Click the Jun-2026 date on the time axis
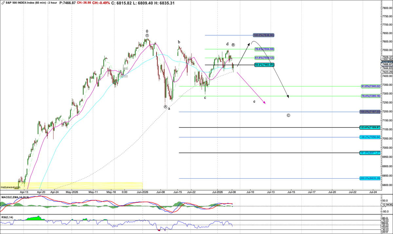 [x=142, y=192]
